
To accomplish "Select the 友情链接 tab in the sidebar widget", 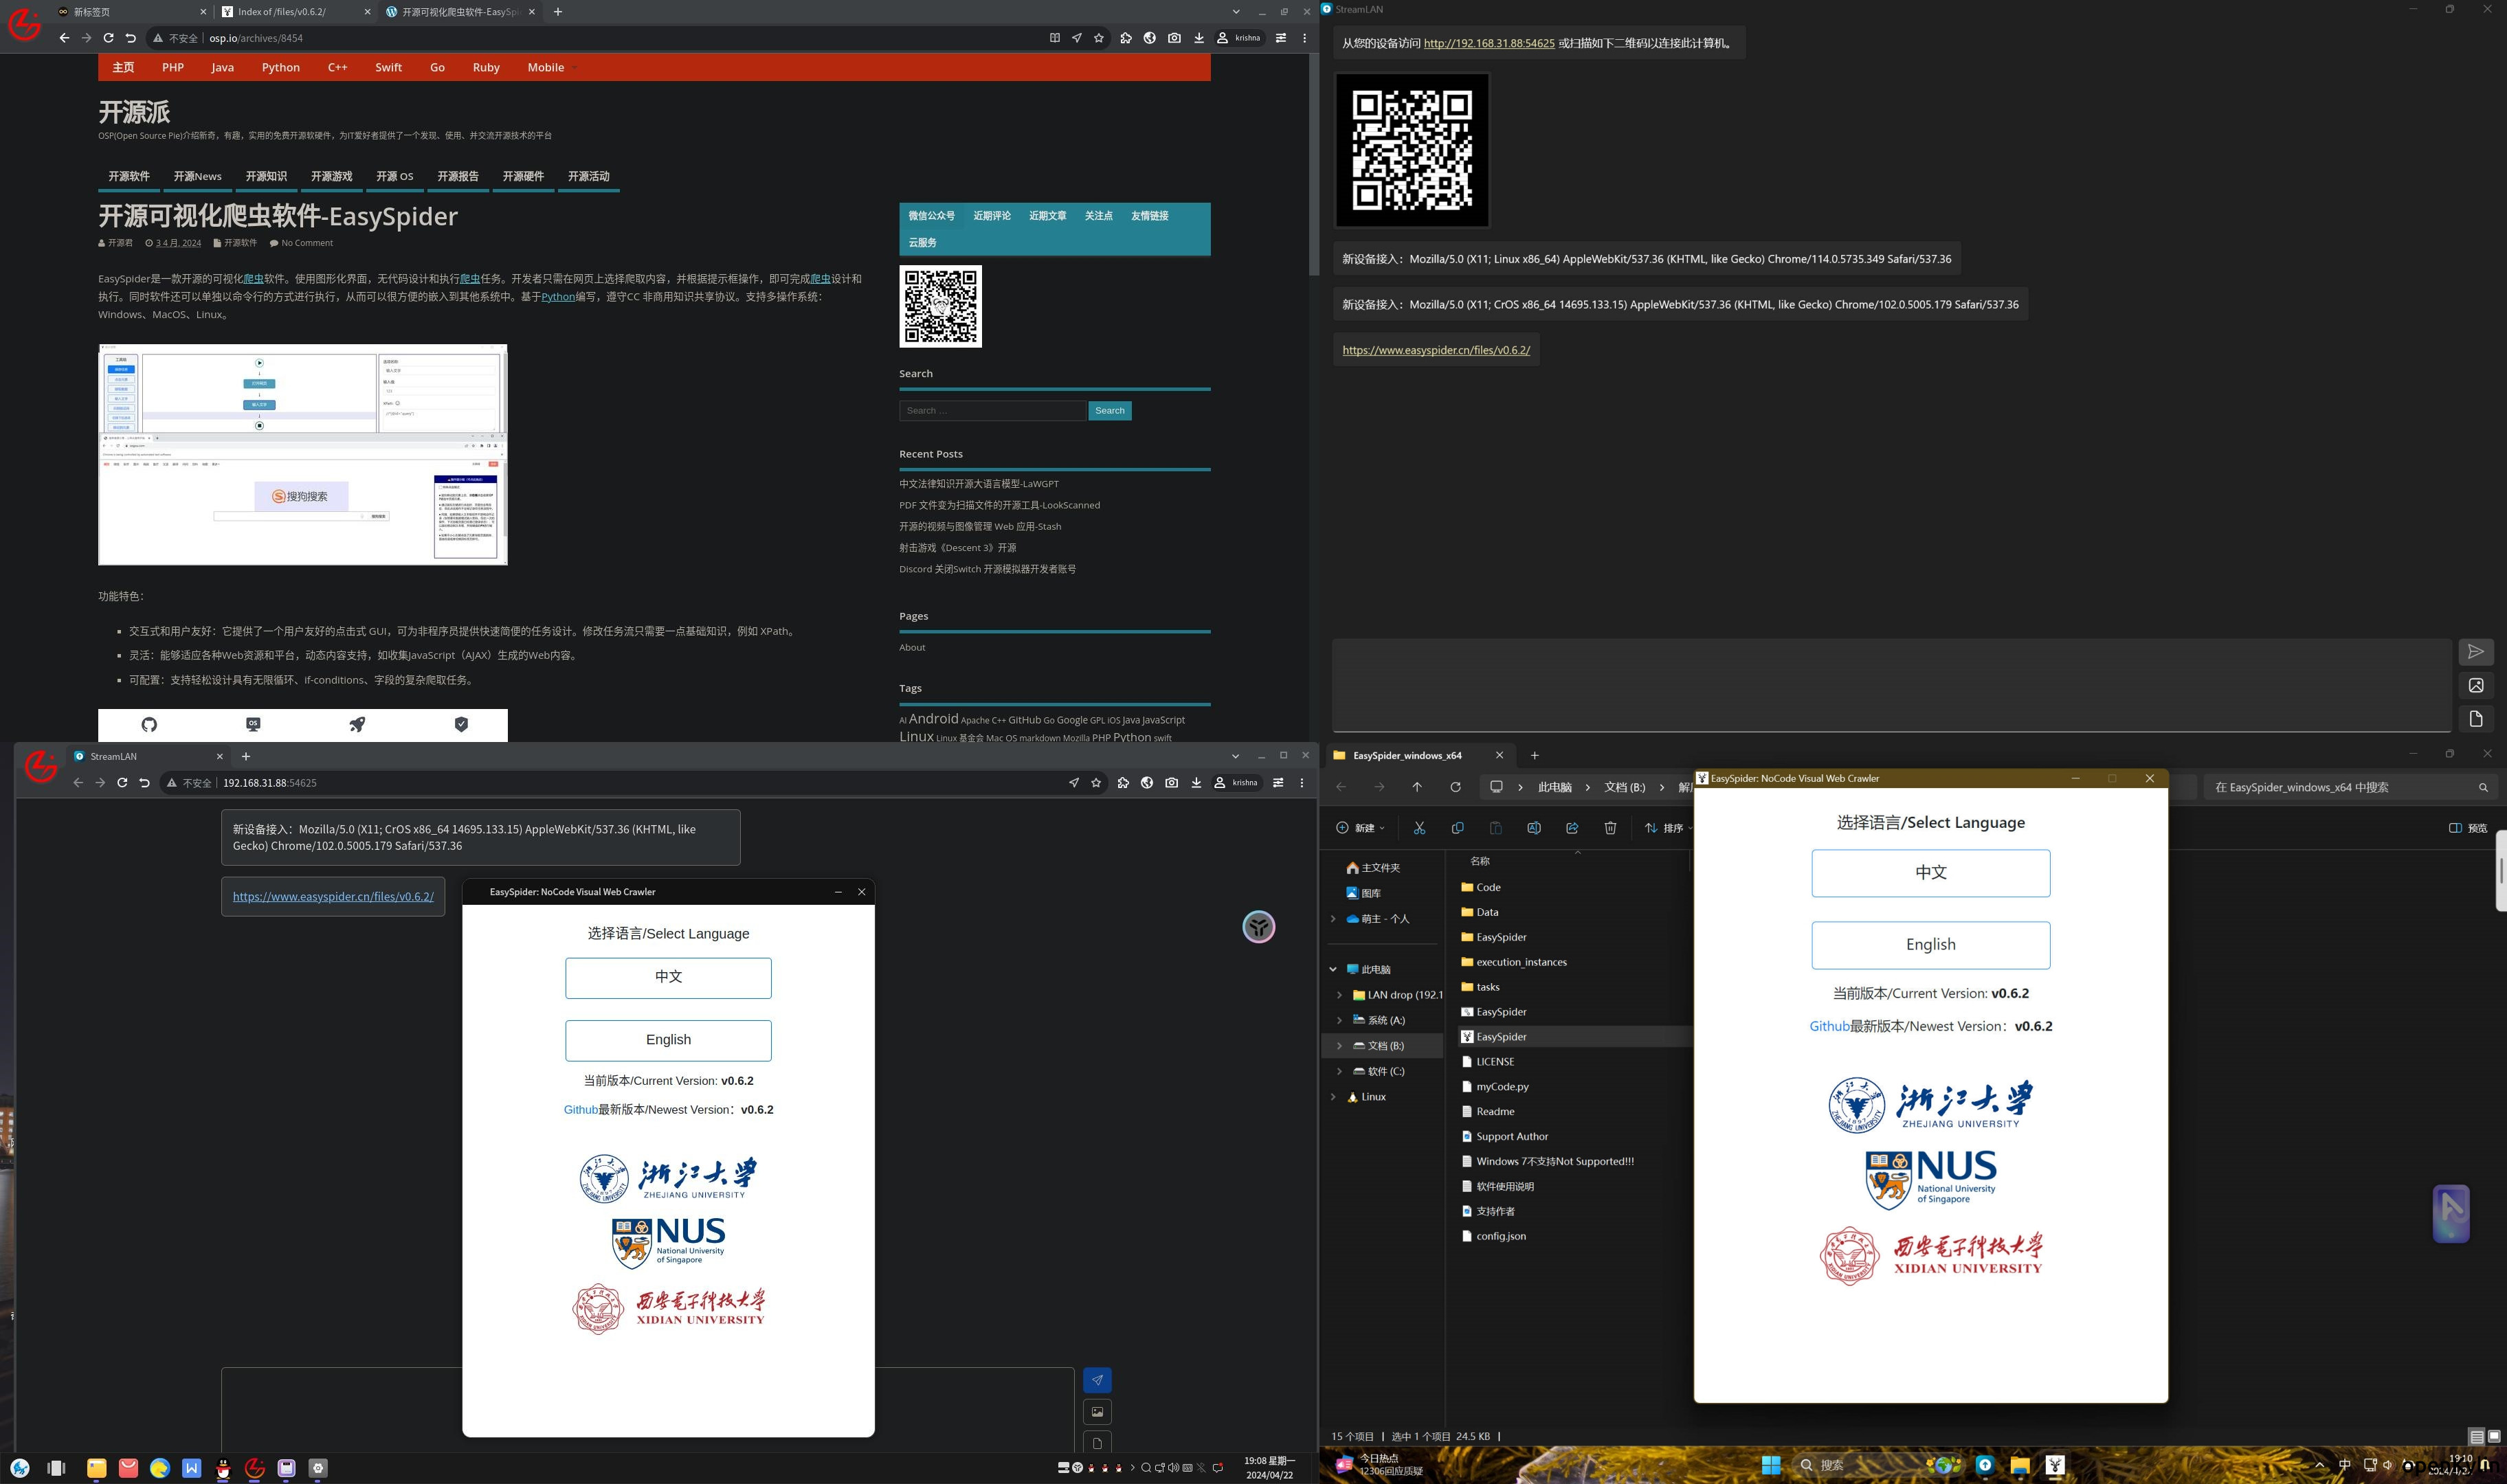I will coord(1150,215).
